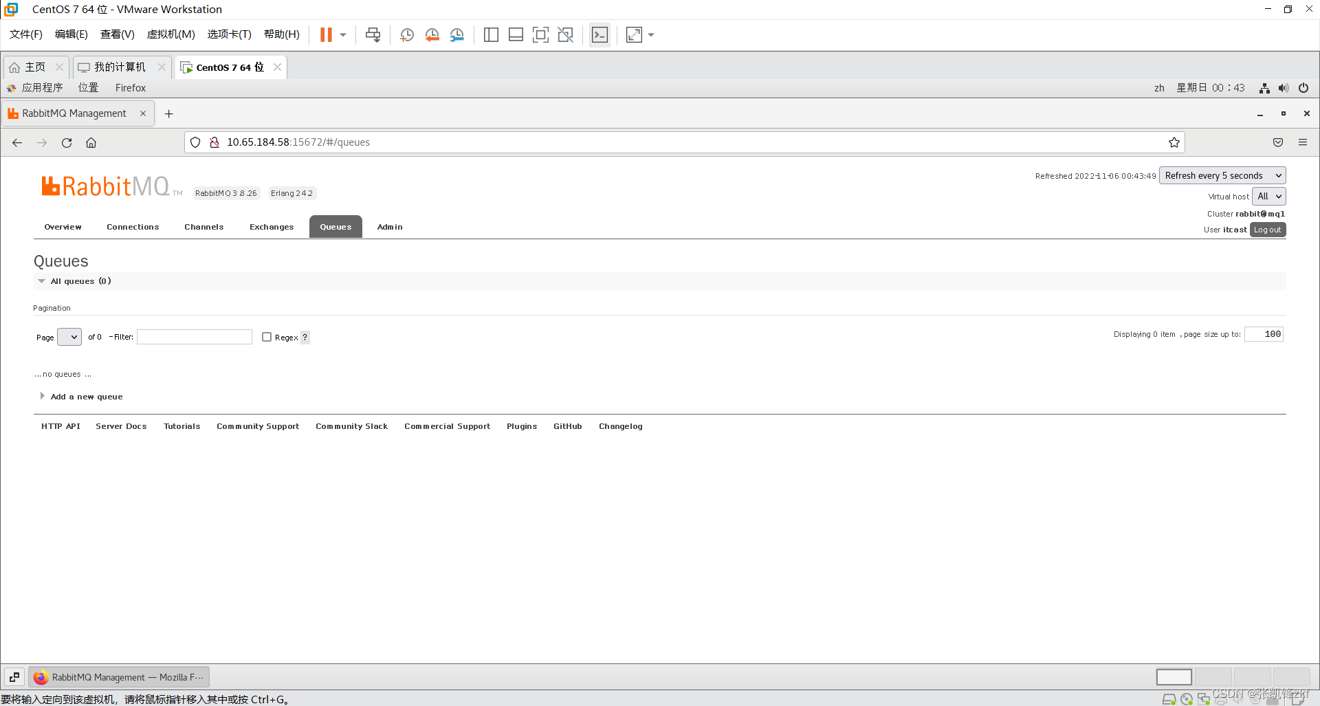The height and width of the screenshot is (706, 1320).
Task: Open the pause button dropdown arrow
Action: pyautogui.click(x=343, y=34)
